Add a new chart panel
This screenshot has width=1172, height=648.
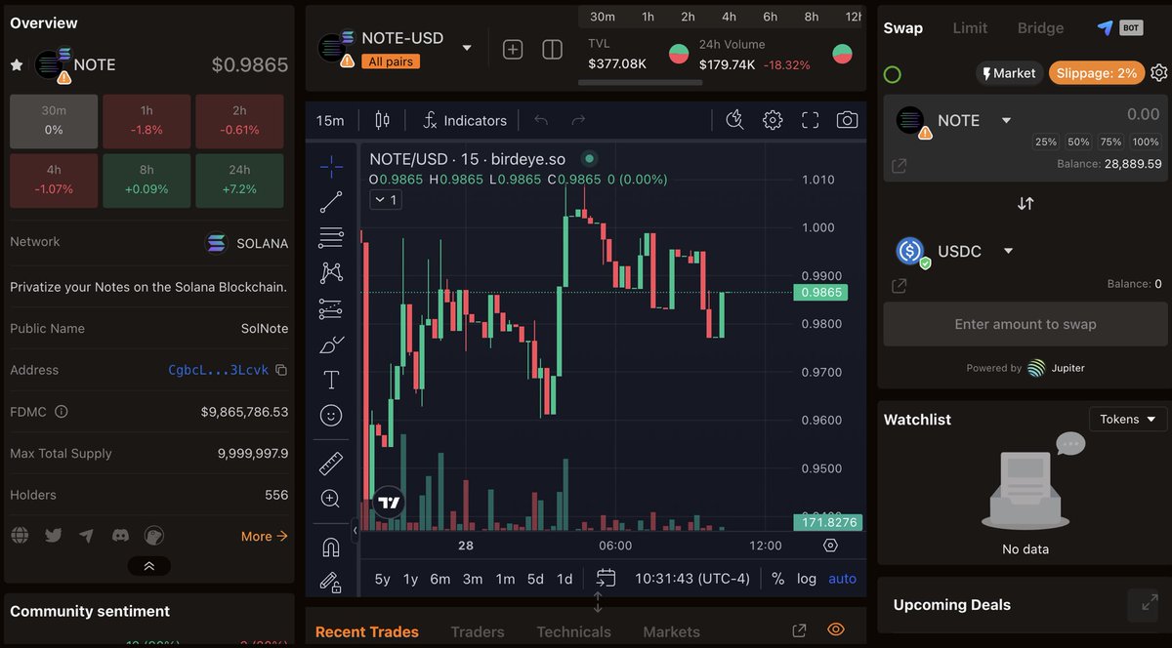tap(513, 50)
